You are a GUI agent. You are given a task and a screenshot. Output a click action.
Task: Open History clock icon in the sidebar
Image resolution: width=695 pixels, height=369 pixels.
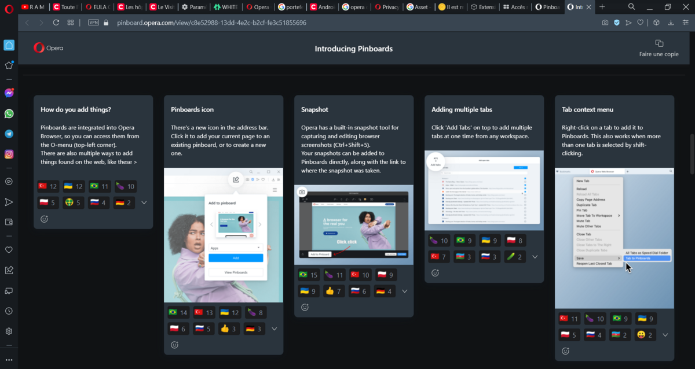(x=9, y=311)
